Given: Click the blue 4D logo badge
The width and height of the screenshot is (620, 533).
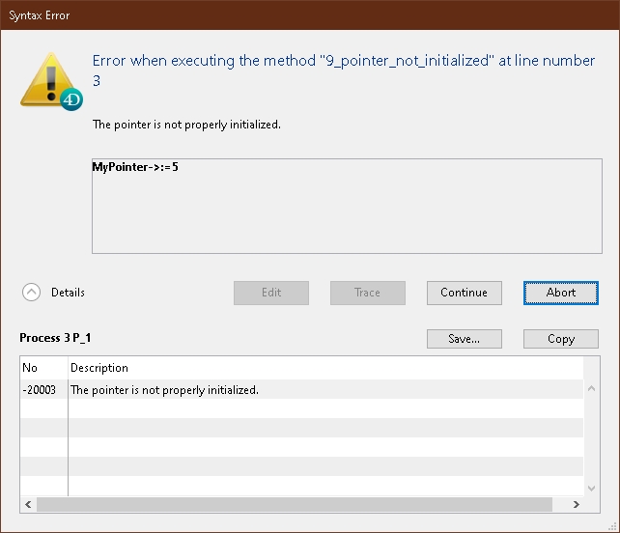Looking at the screenshot, I should click(x=70, y=98).
